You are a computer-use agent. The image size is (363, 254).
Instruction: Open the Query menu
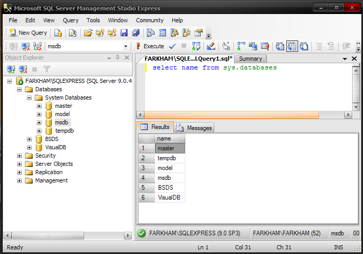pyautogui.click(x=71, y=20)
